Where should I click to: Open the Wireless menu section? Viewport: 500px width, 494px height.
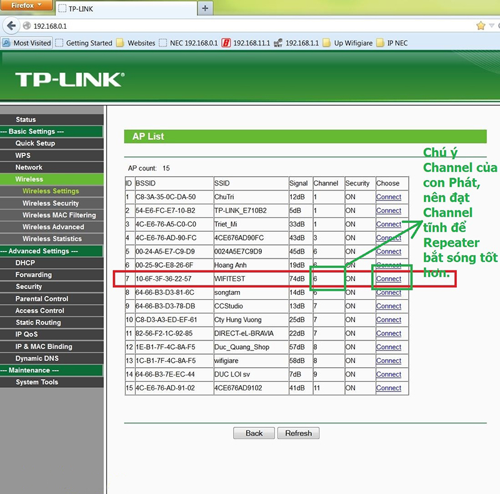52,179
